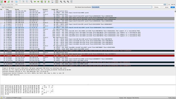
Task: Zoom out the packet text
Action: pos(65,2)
